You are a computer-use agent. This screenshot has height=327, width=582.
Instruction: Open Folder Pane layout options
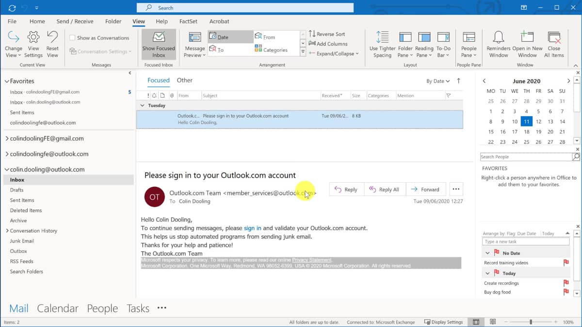pyautogui.click(x=405, y=45)
